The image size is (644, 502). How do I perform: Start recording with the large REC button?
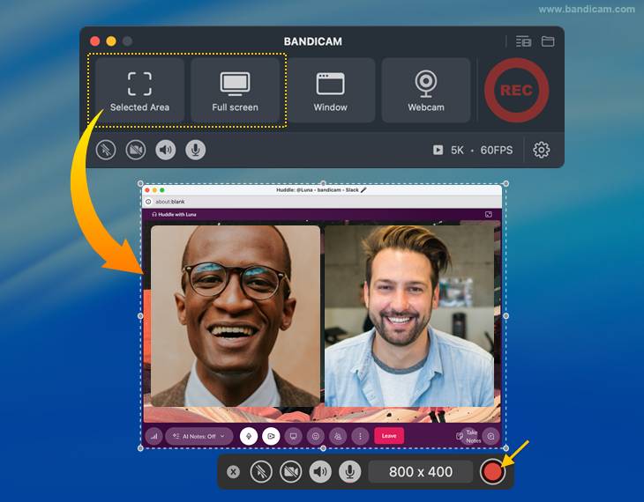[516, 90]
